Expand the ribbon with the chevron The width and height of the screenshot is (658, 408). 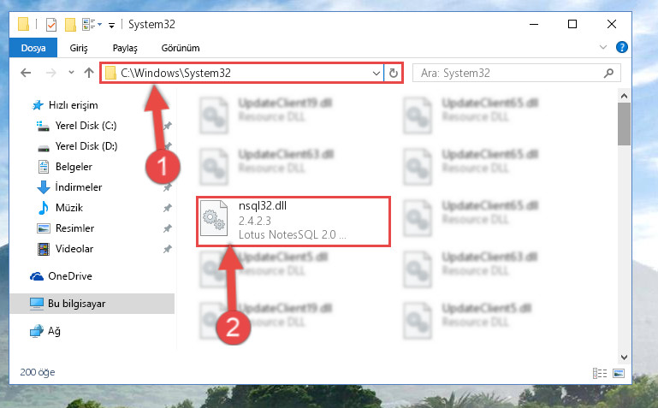[x=603, y=47]
